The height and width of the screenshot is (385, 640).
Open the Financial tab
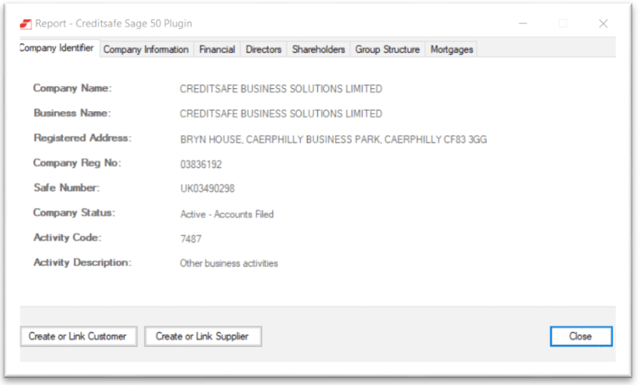[217, 50]
